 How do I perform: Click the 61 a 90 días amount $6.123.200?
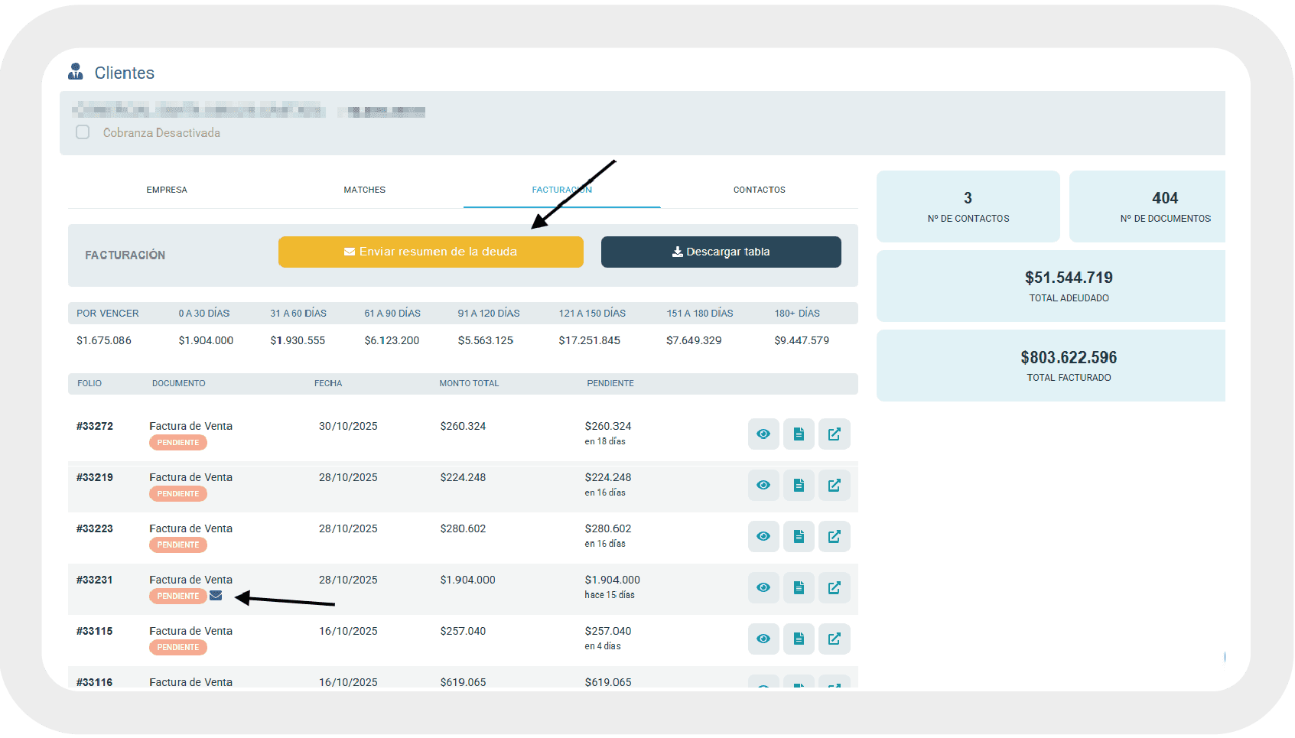[x=392, y=340]
